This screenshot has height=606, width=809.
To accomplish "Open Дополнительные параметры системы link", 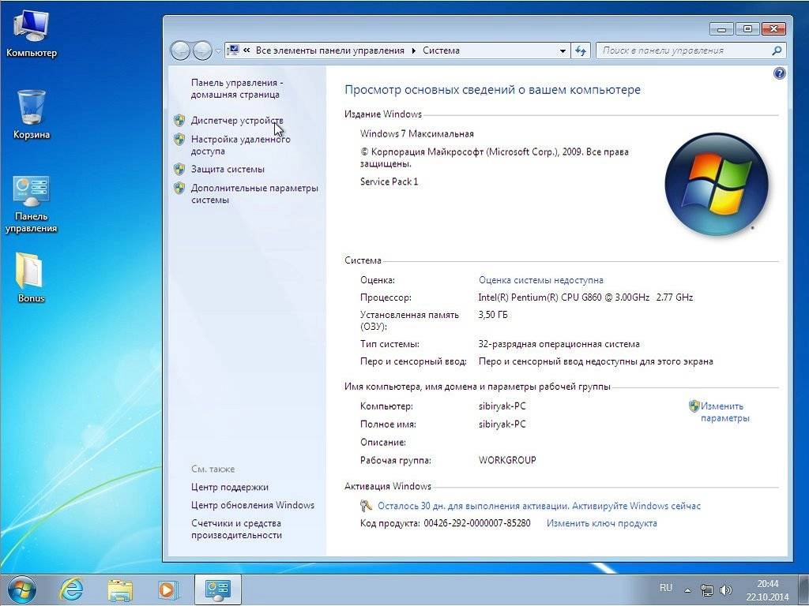I will click(x=254, y=194).
